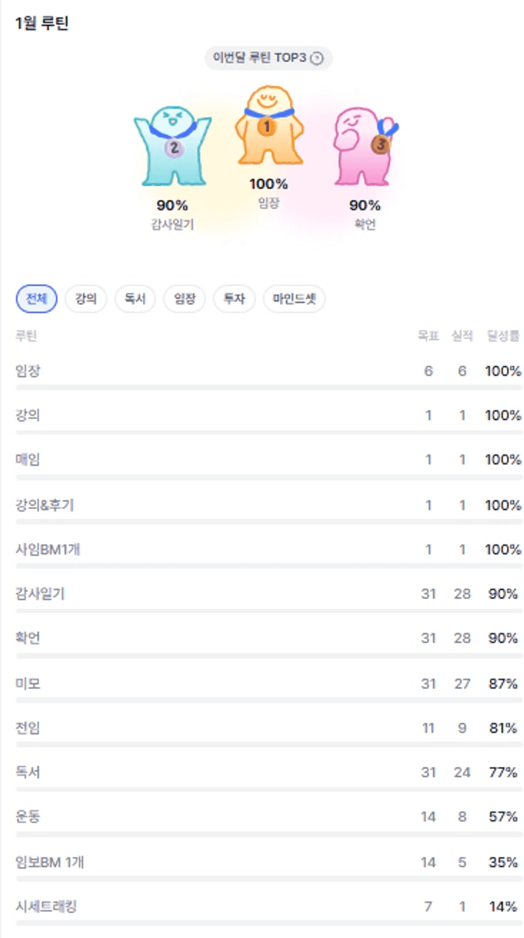524x938 pixels.
Task: Click the 운동 routine progress bar
Action: point(269,833)
